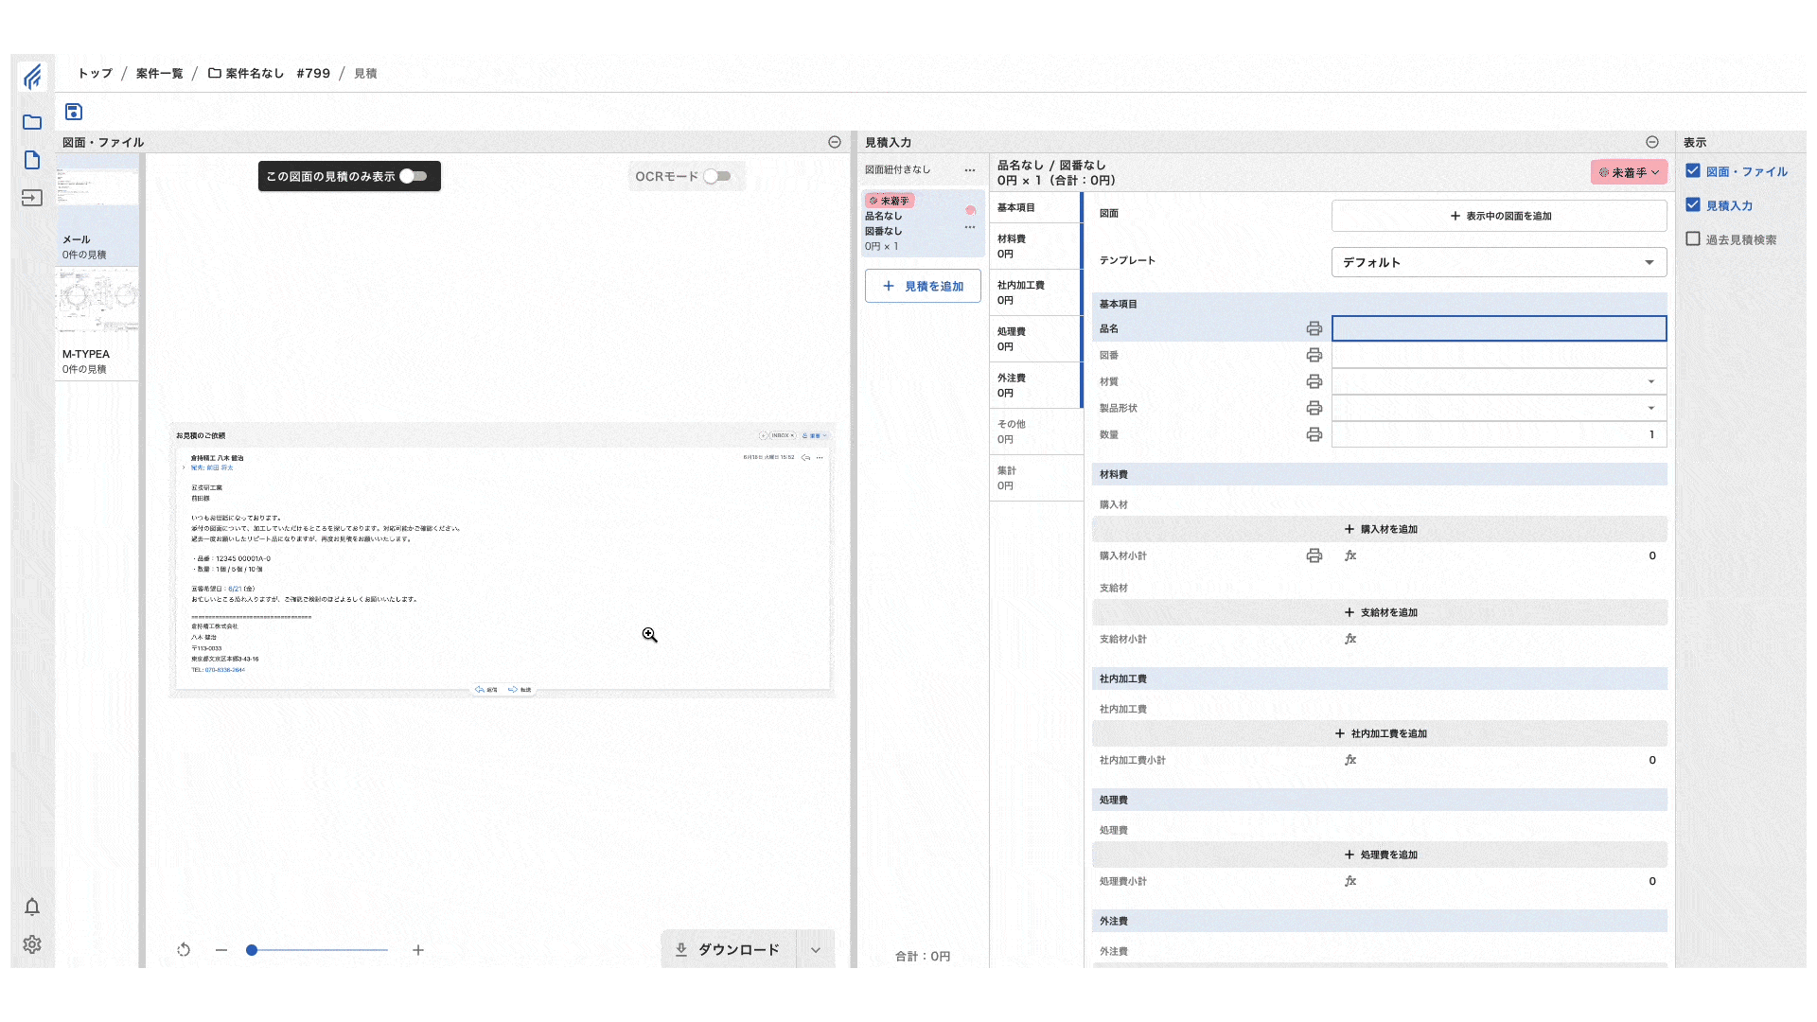This screenshot has height=1022, width=1817.
Task: Click the fx formula icon beside 購入材小計
Action: click(x=1350, y=555)
